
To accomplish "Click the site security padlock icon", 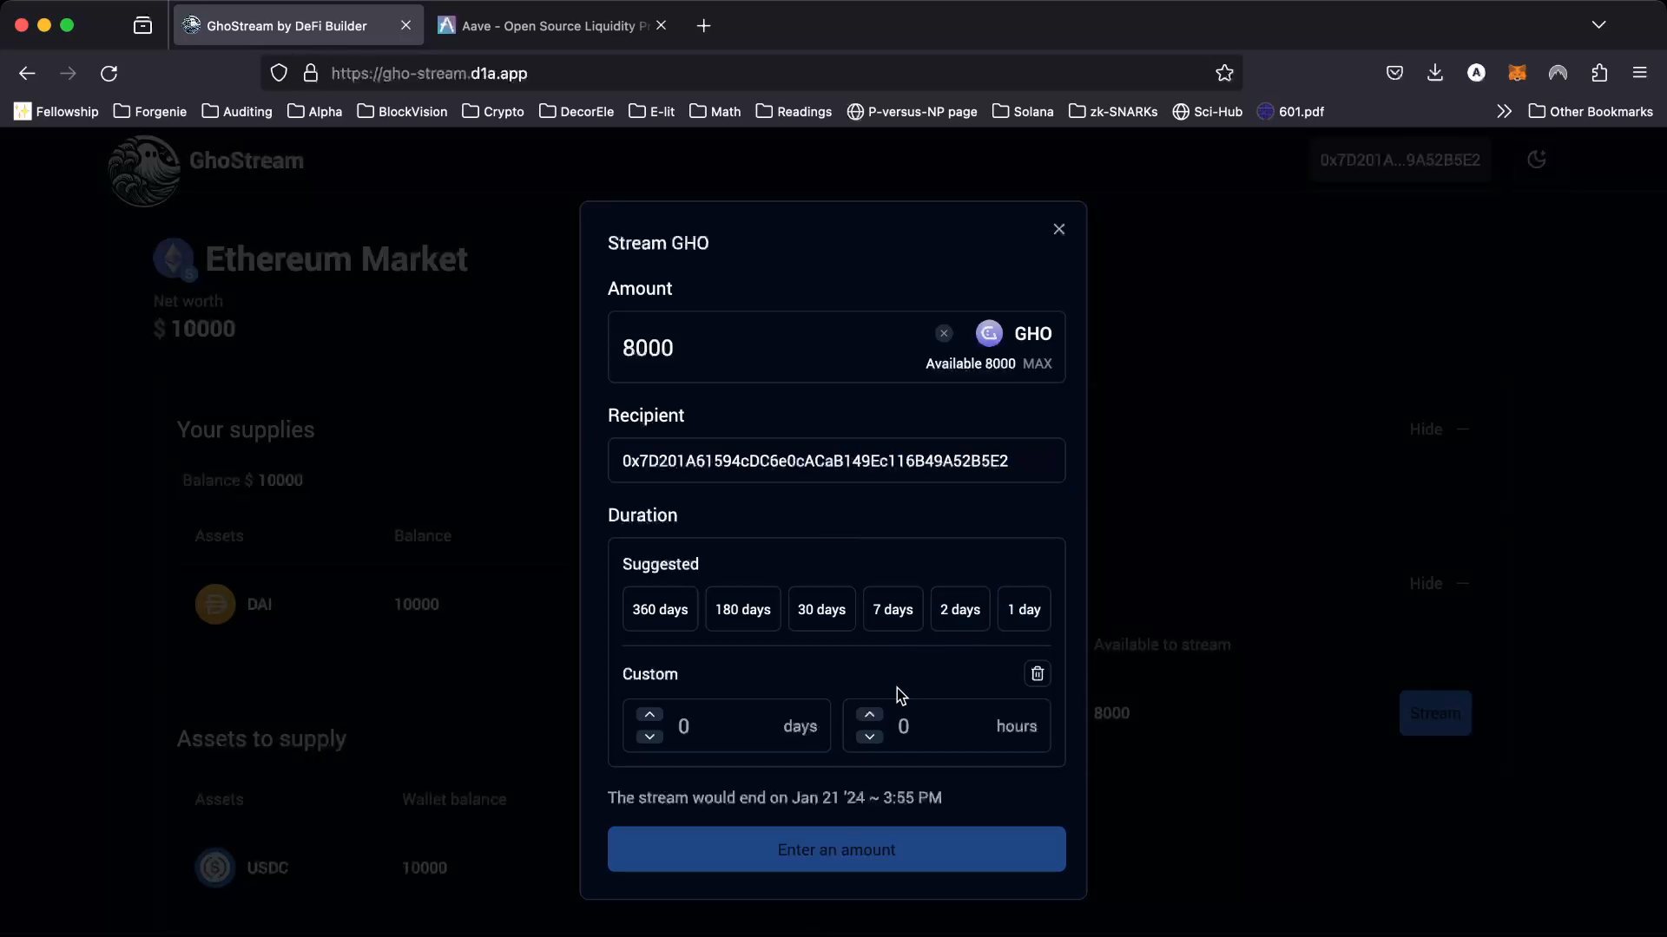I will [310, 74].
